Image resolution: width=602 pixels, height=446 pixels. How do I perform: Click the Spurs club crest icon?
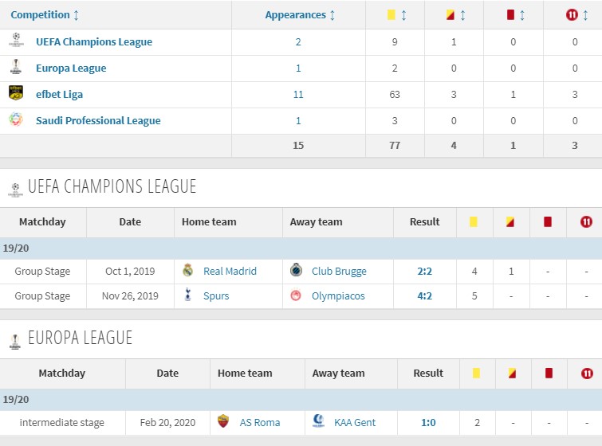pyautogui.click(x=187, y=295)
